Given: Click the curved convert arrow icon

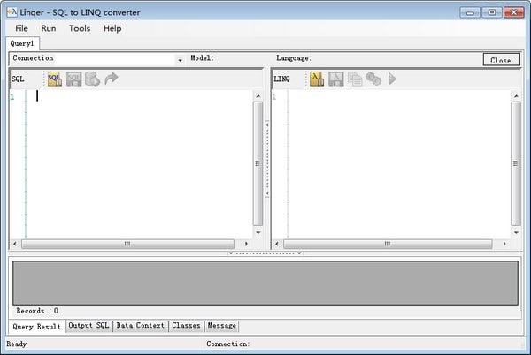Looking at the screenshot, I should pos(112,79).
